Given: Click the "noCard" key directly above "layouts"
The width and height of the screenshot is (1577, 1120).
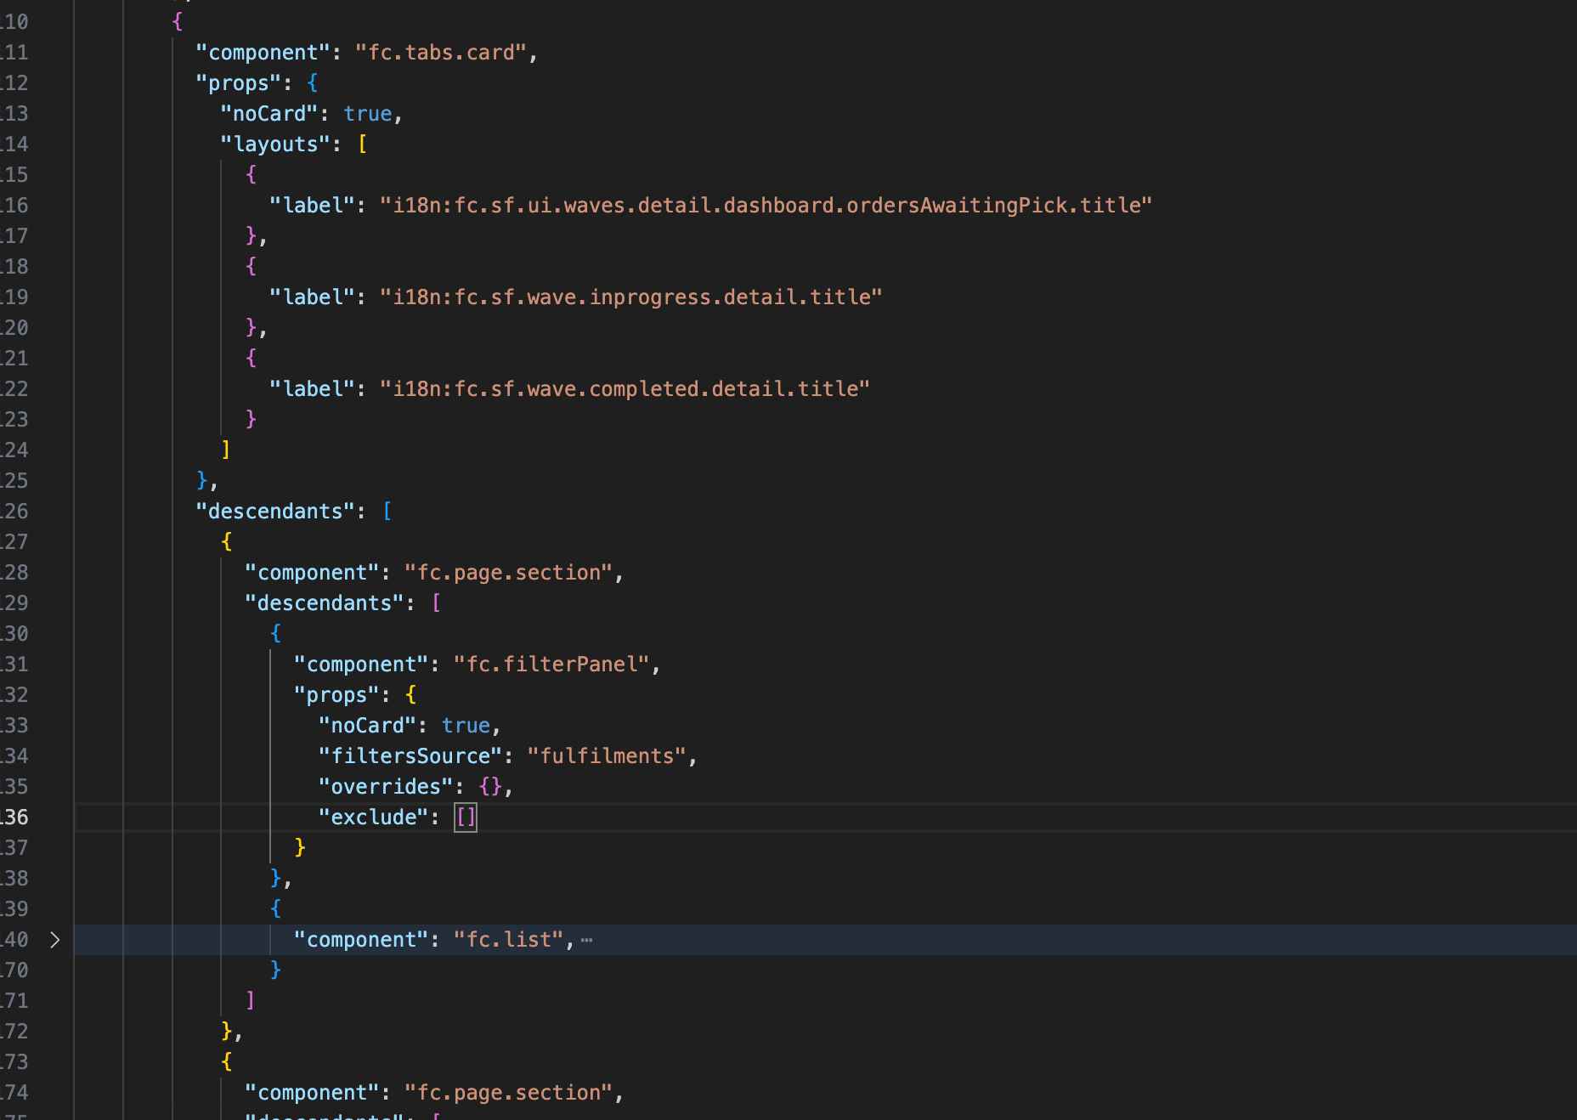Looking at the screenshot, I should coord(268,114).
